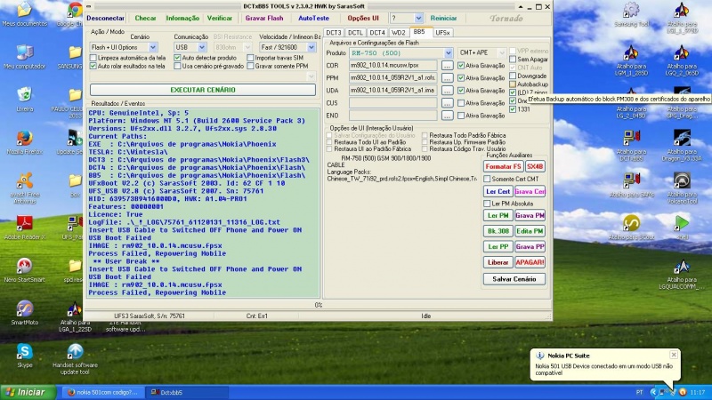This screenshot has width=712, height=400.
Task: Open the Lixeira recycle bin icon
Action: (x=25, y=100)
